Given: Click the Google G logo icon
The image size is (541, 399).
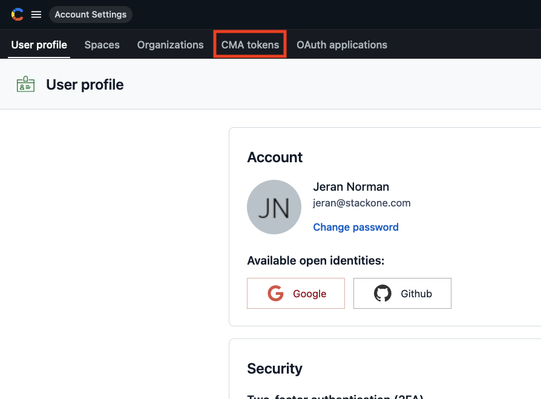Looking at the screenshot, I should pyautogui.click(x=276, y=294).
